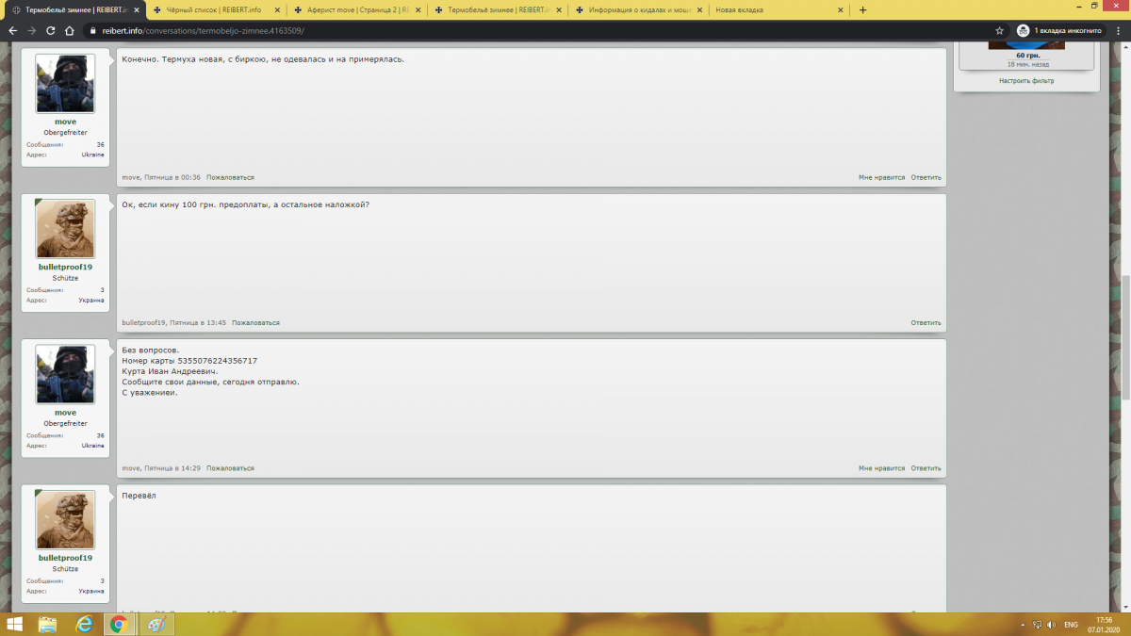The height and width of the screenshot is (636, 1131).
Task: Click the Ukraine address in the 00:36 post
Action: (x=92, y=155)
